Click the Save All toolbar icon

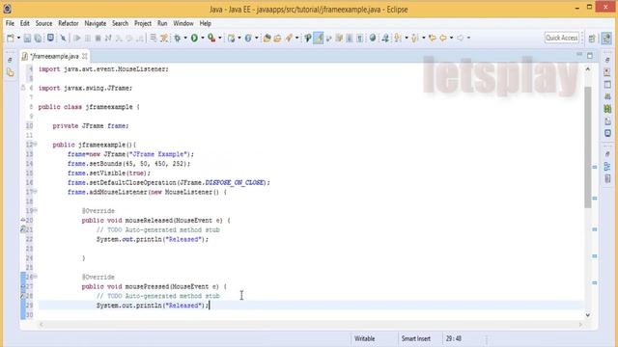(x=38, y=39)
